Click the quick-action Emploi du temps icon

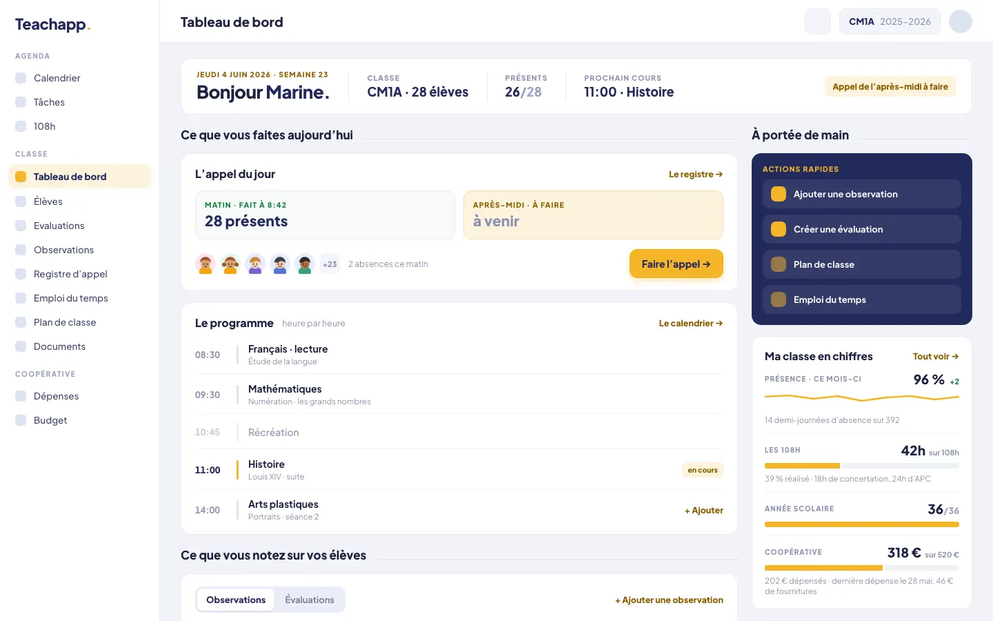click(779, 299)
